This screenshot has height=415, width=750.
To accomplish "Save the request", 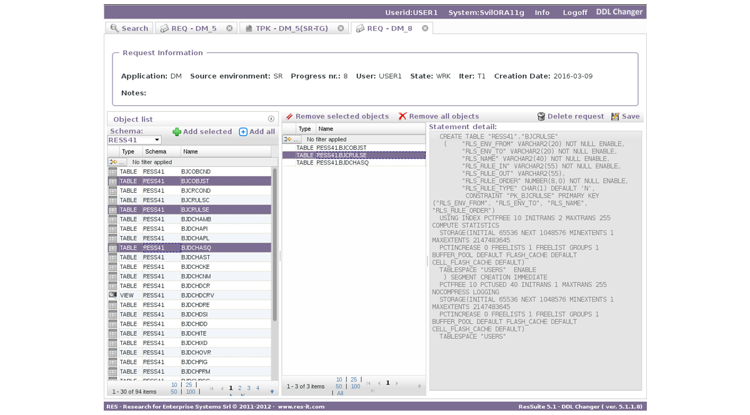I will point(626,116).
